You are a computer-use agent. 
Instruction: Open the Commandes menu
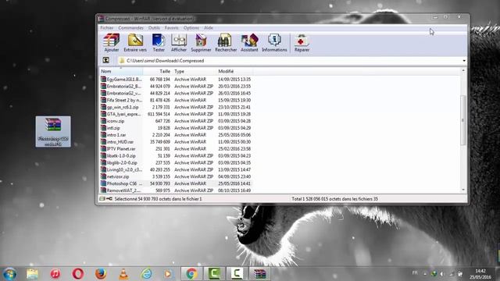click(130, 28)
